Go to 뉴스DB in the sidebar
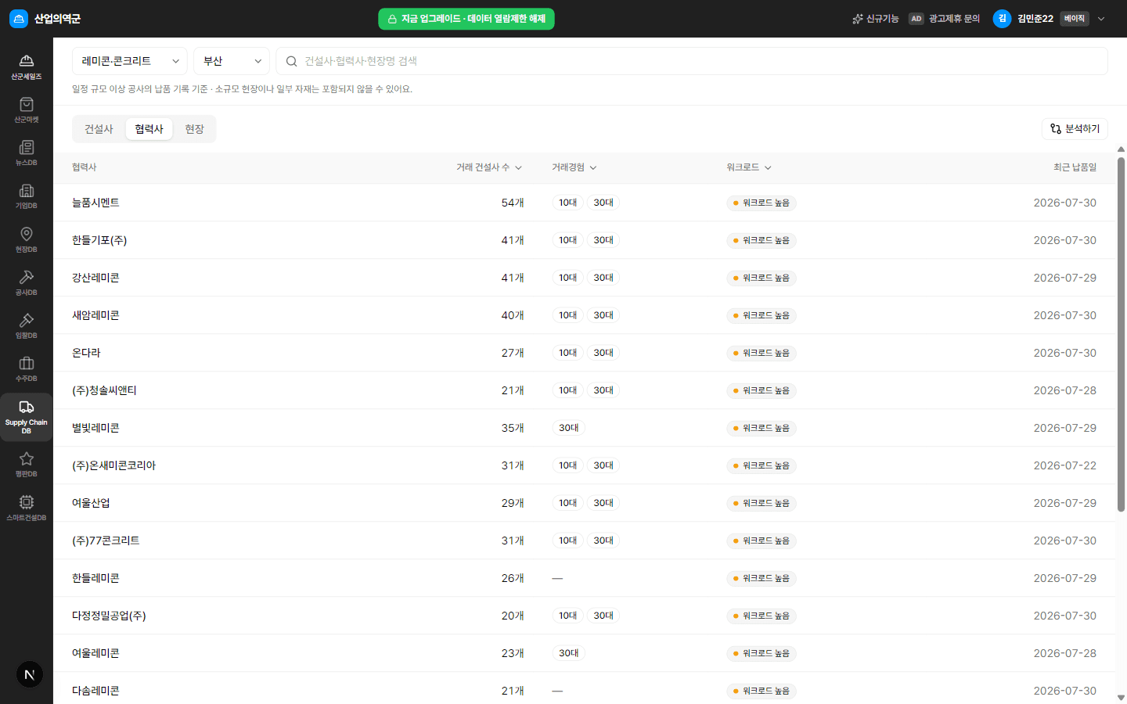 click(26, 153)
